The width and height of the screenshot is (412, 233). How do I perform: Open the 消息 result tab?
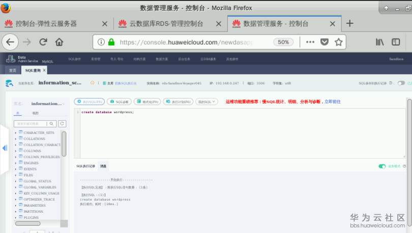pos(103,166)
